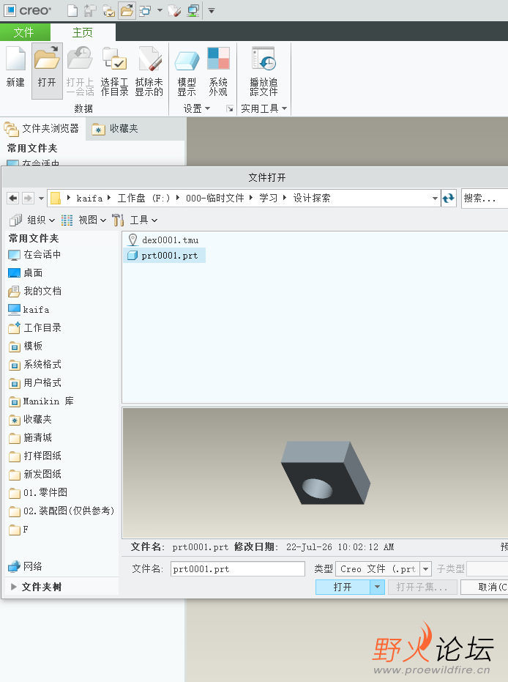Open the arrow beside the Windows icon
The height and width of the screenshot is (682, 508).
(x=160, y=10)
